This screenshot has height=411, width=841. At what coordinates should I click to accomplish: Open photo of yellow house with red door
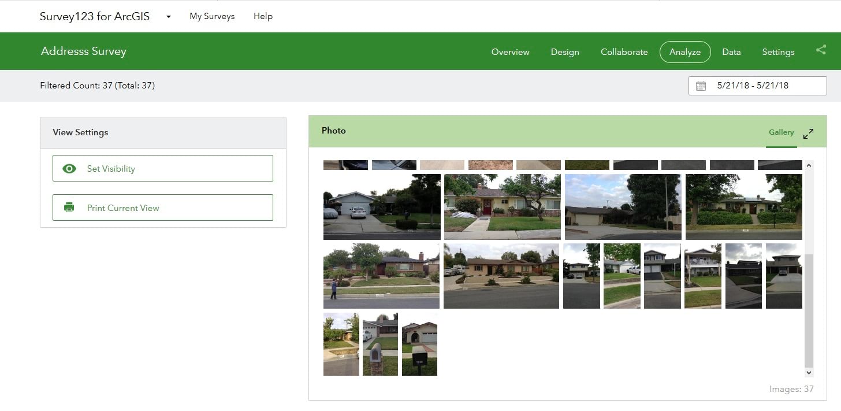coord(503,207)
